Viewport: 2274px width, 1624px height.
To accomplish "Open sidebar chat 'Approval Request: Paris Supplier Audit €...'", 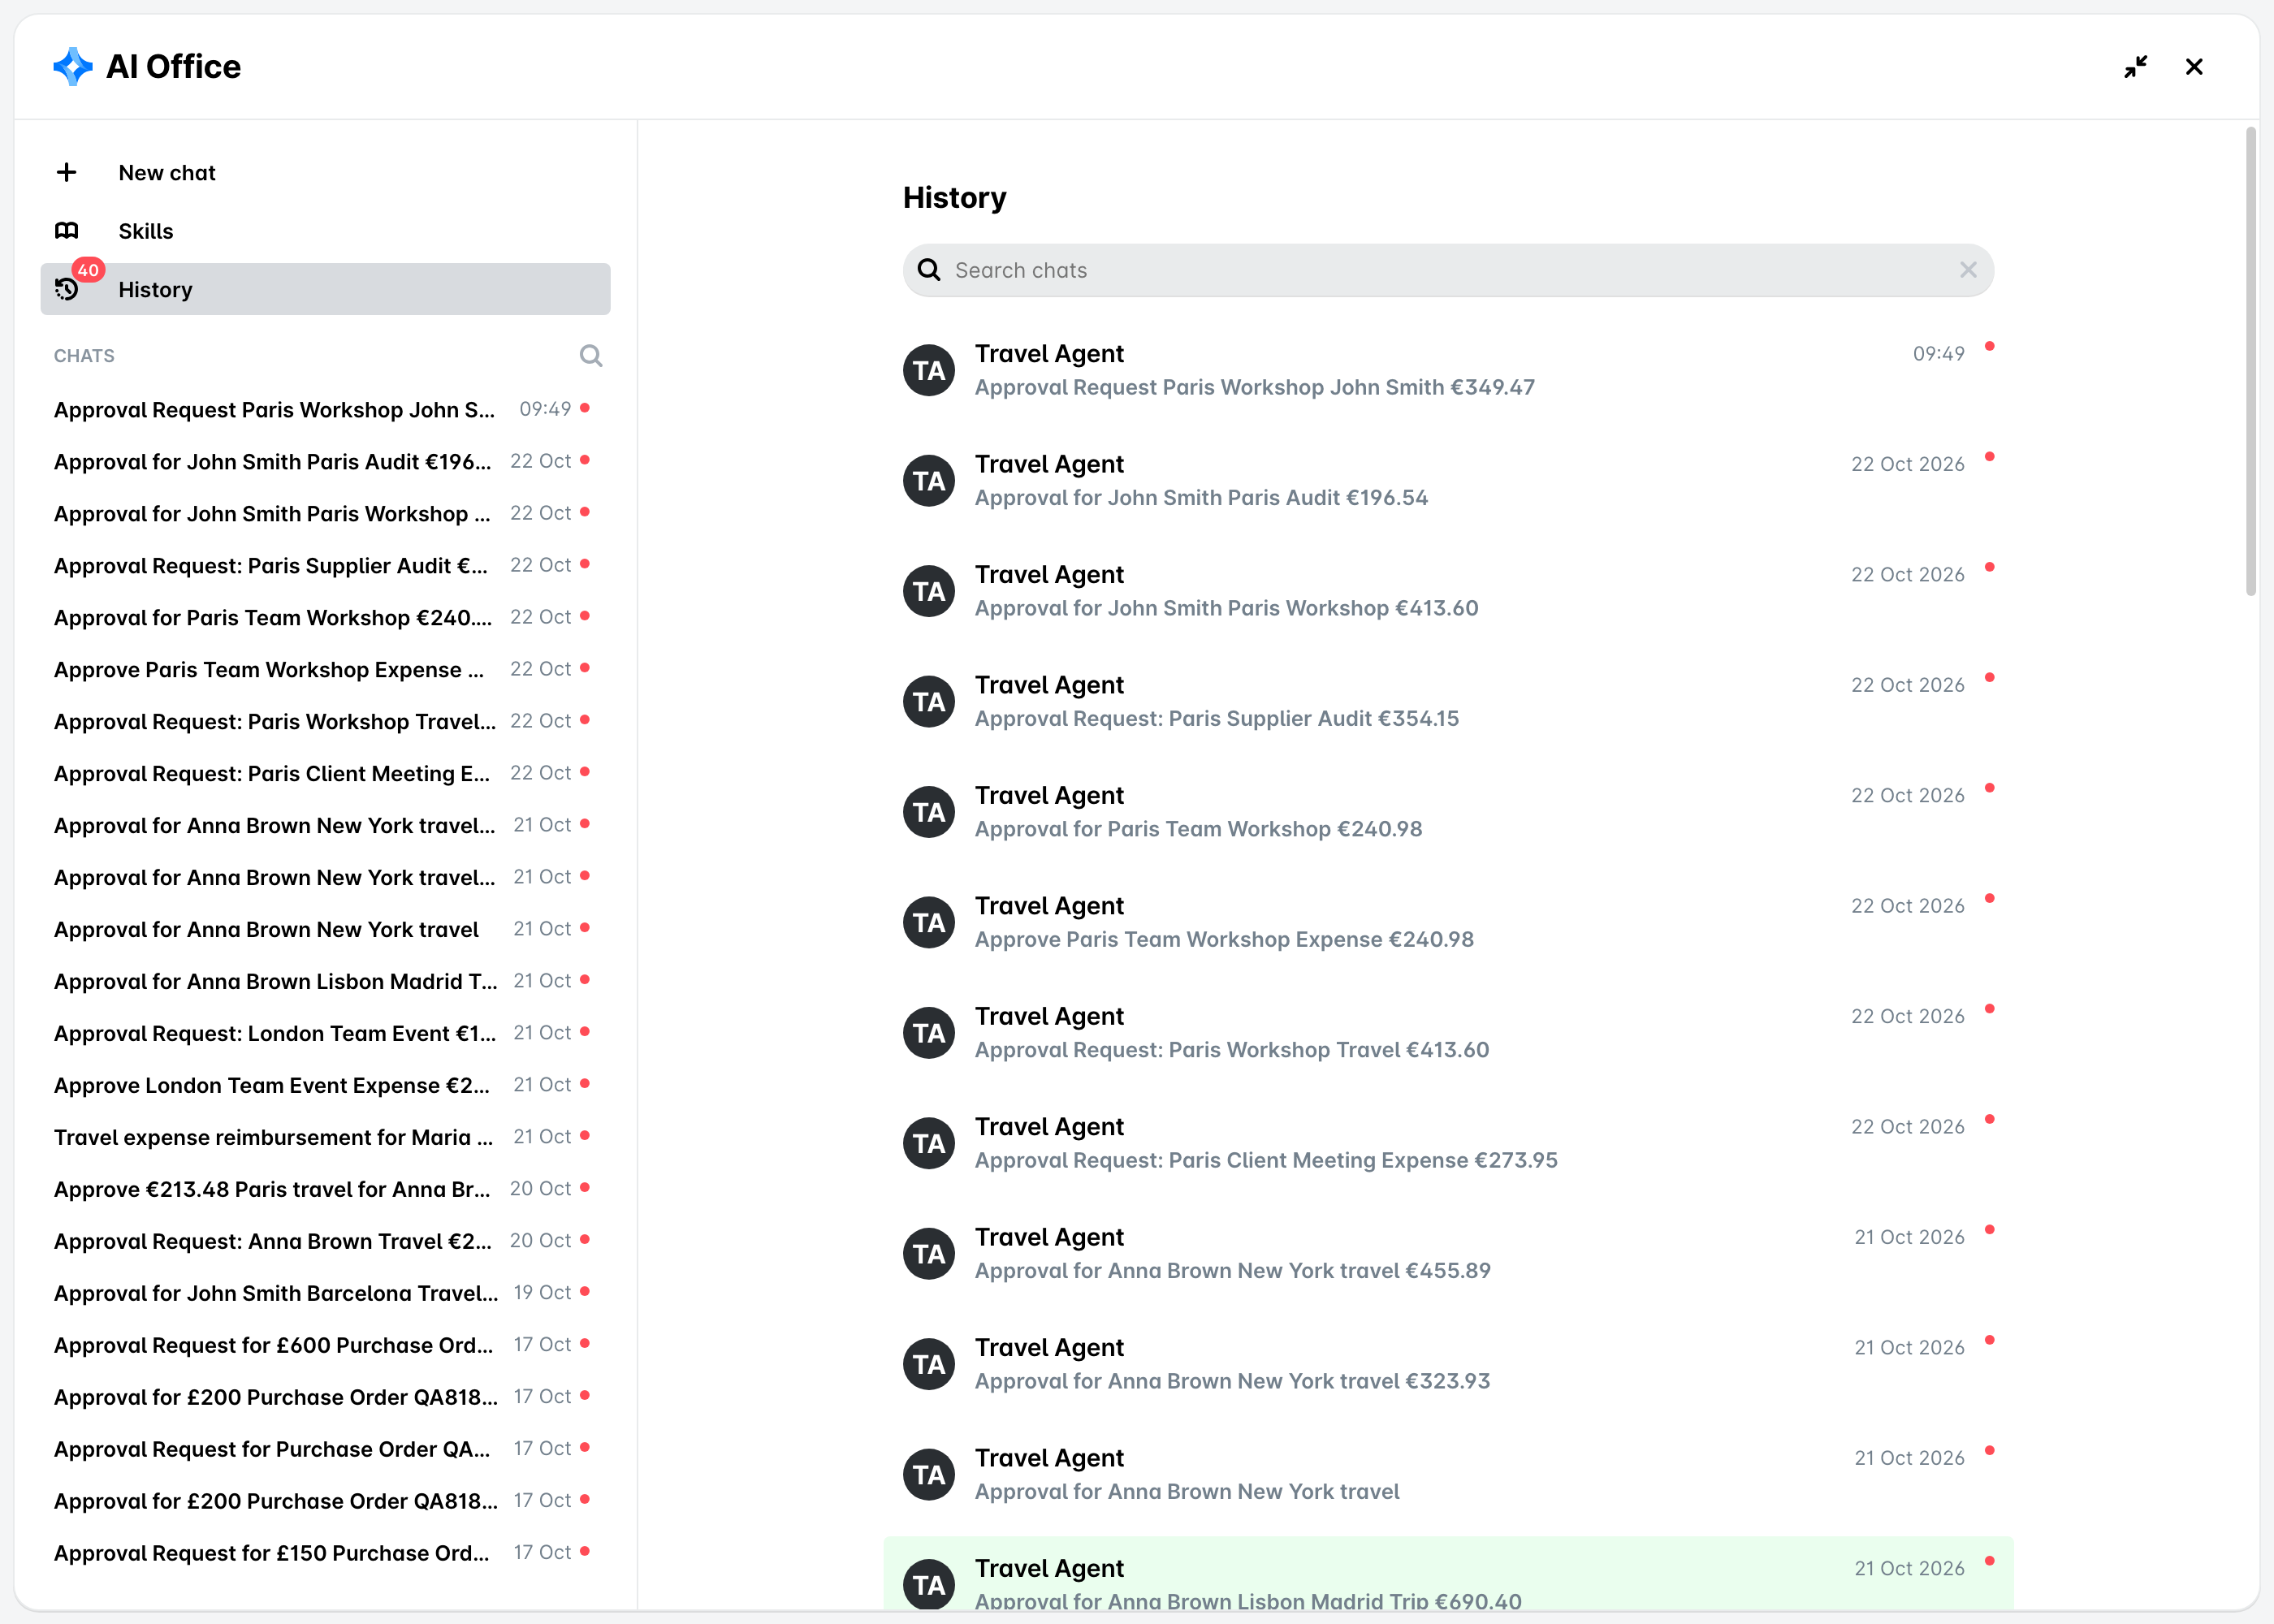I will 324,565.
